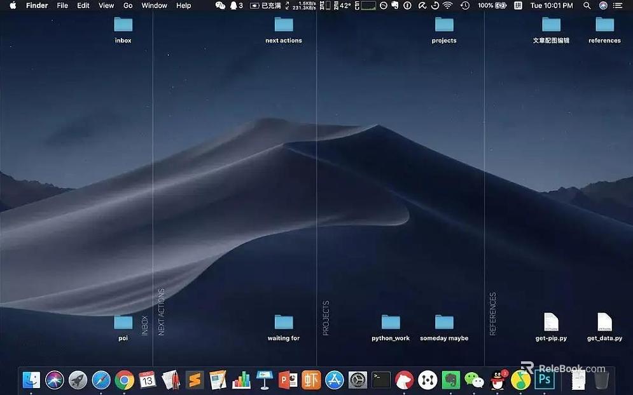Open the File menu

click(x=62, y=6)
